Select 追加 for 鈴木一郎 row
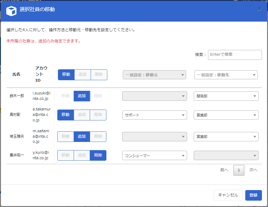 point(82,96)
